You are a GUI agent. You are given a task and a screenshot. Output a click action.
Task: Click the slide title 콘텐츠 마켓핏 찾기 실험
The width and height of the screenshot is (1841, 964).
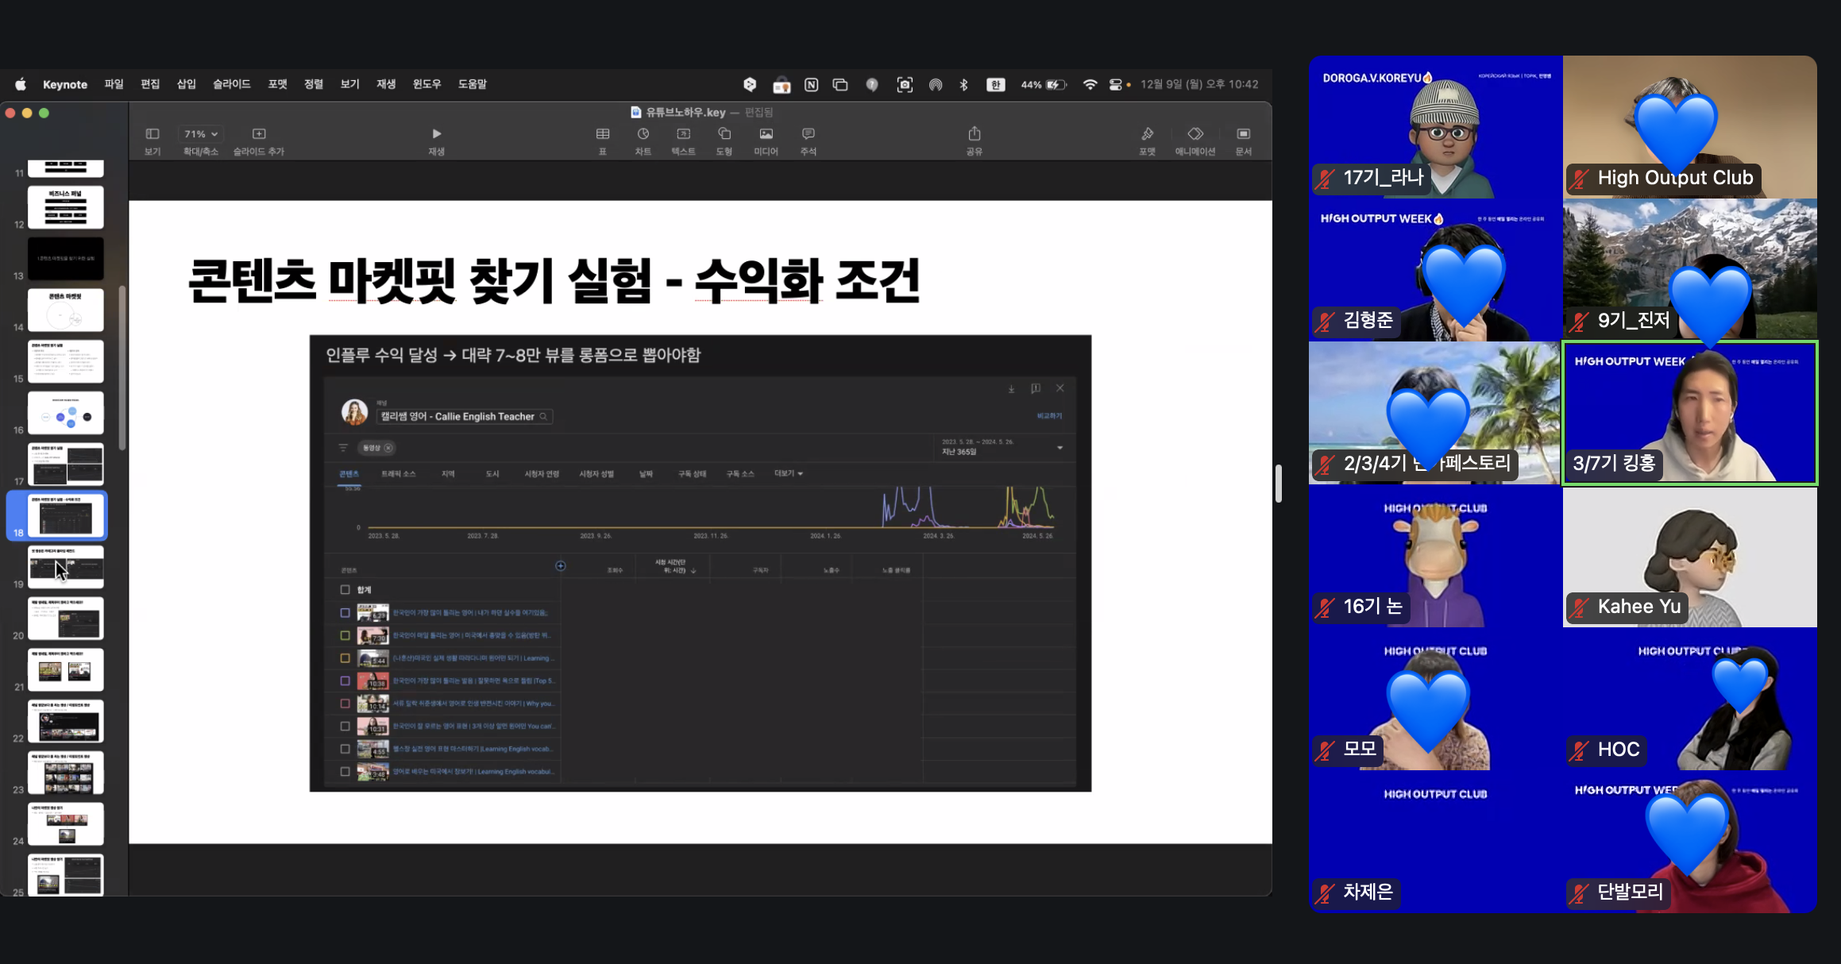tap(419, 281)
